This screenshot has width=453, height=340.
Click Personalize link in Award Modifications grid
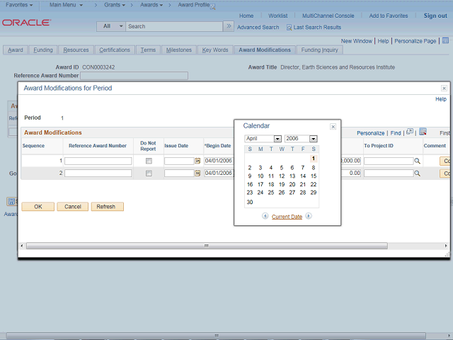tap(370, 133)
